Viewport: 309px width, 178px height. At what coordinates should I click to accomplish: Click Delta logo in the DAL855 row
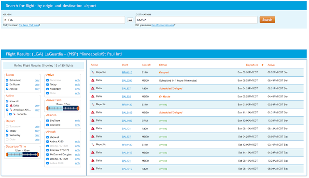click(93, 96)
